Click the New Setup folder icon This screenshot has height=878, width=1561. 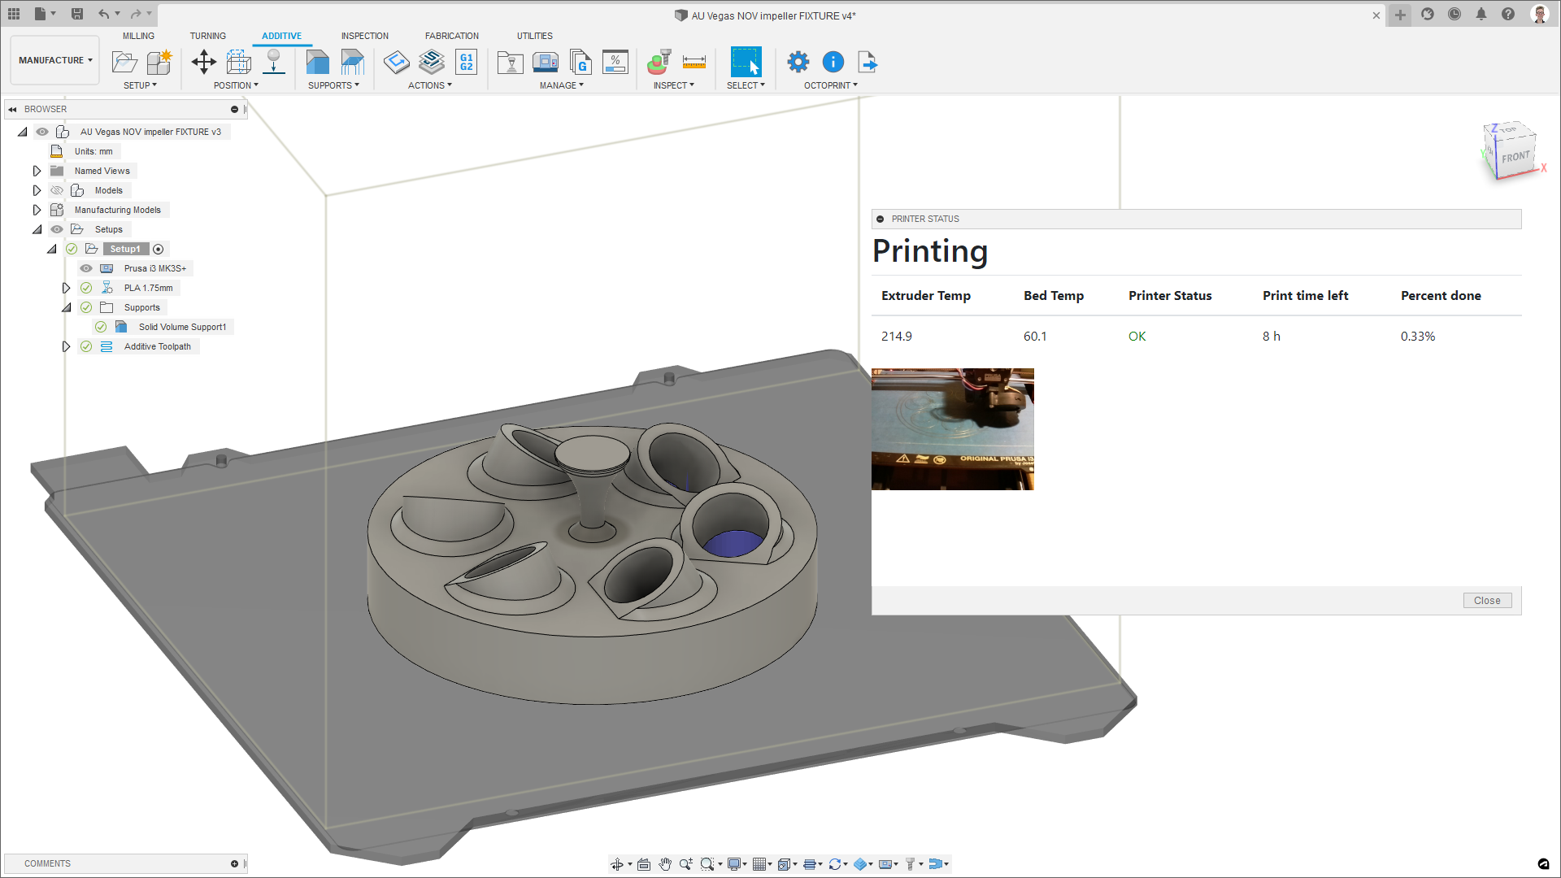124,62
